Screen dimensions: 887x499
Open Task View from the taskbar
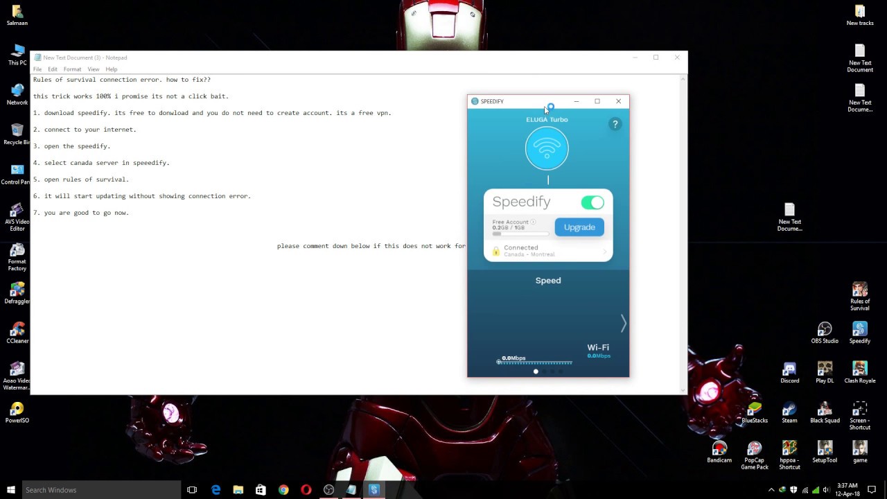pyautogui.click(x=192, y=490)
